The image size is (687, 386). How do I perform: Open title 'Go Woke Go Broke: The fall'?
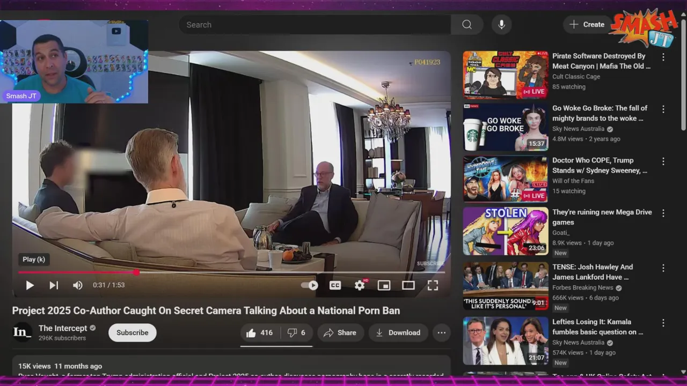[x=600, y=113]
